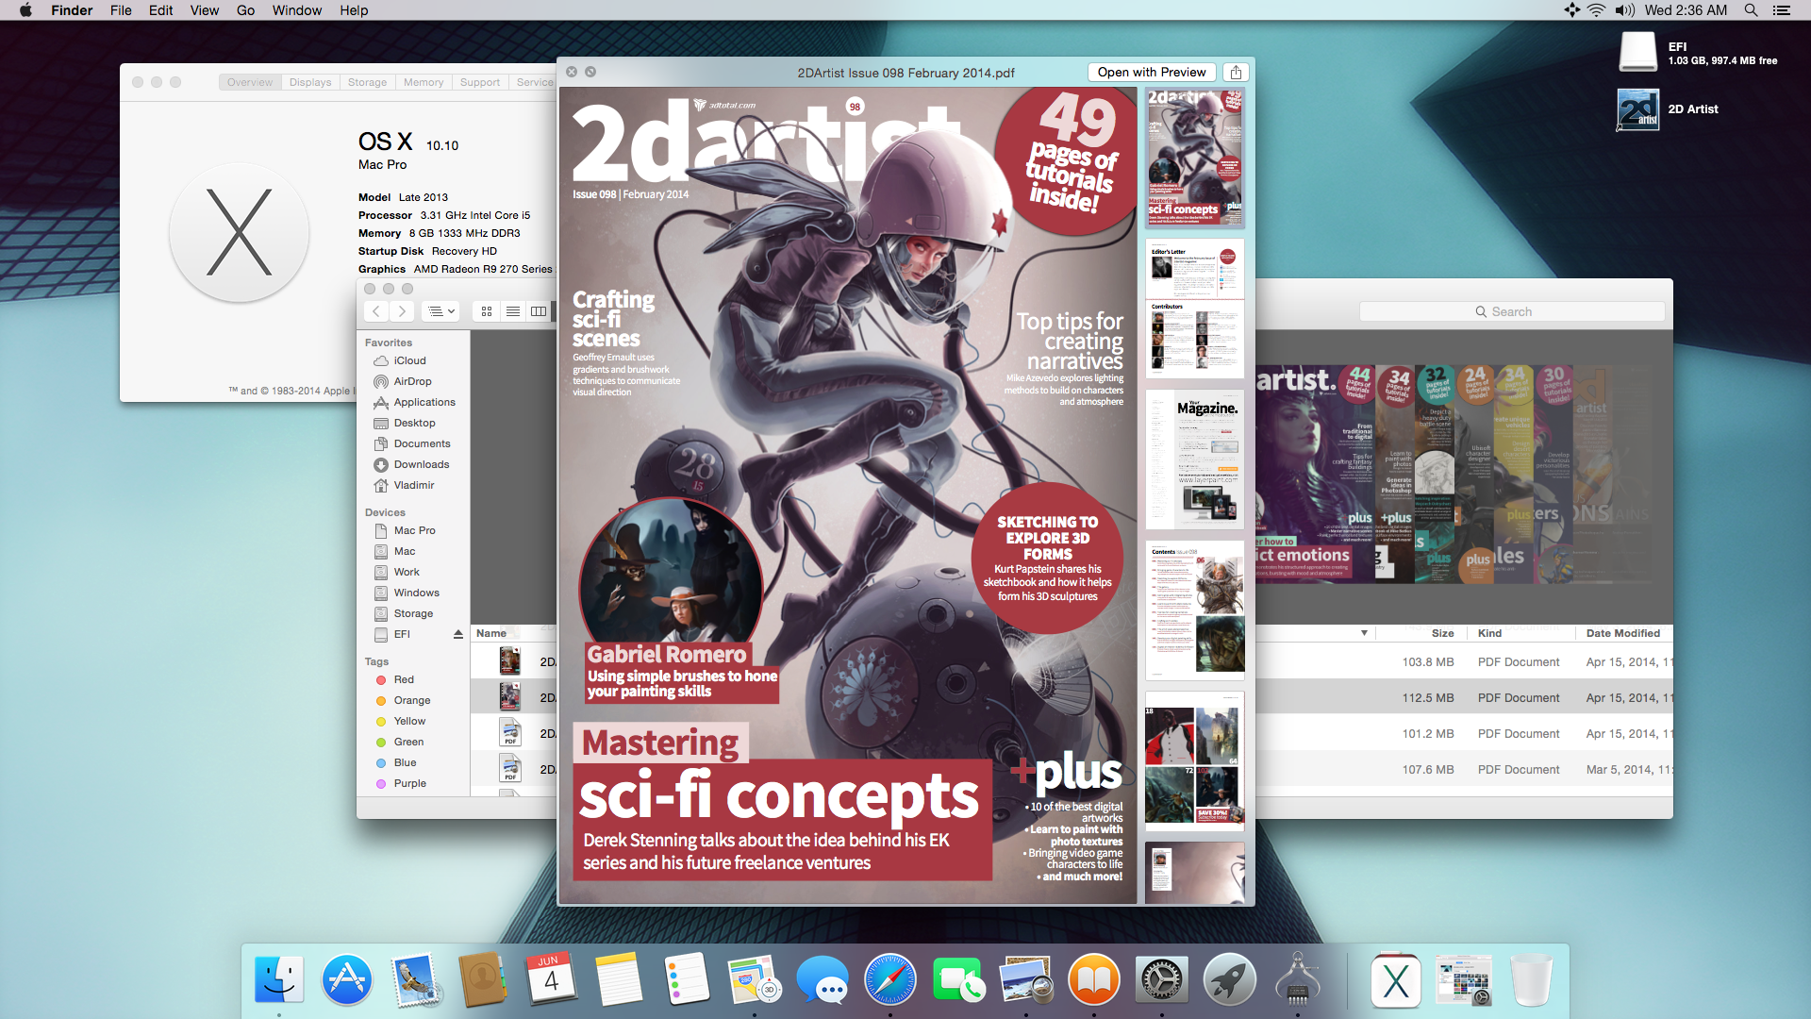Open the Downloads folder in sidebar

coord(421,464)
